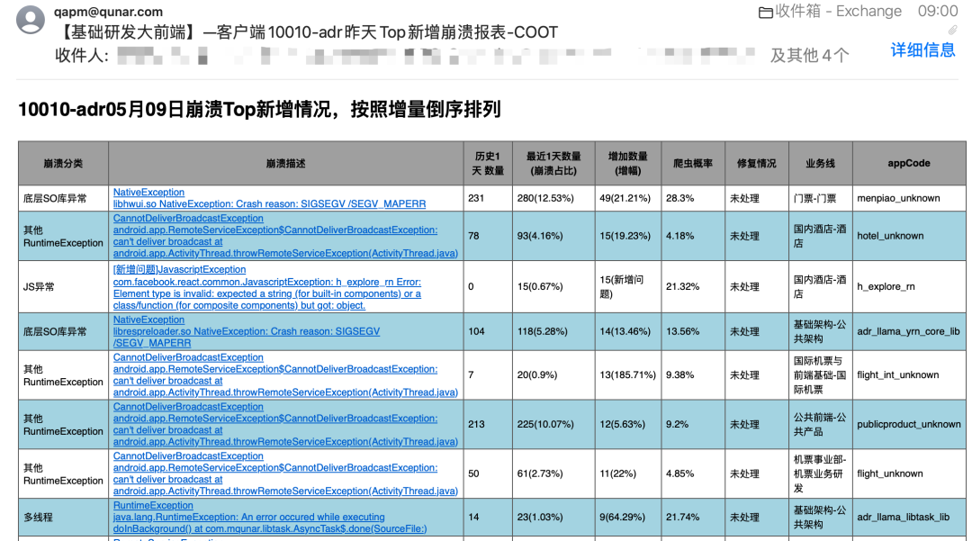The width and height of the screenshot is (972, 541).
Task: Click the 增加数量(增幅) column header
Action: [628, 164]
